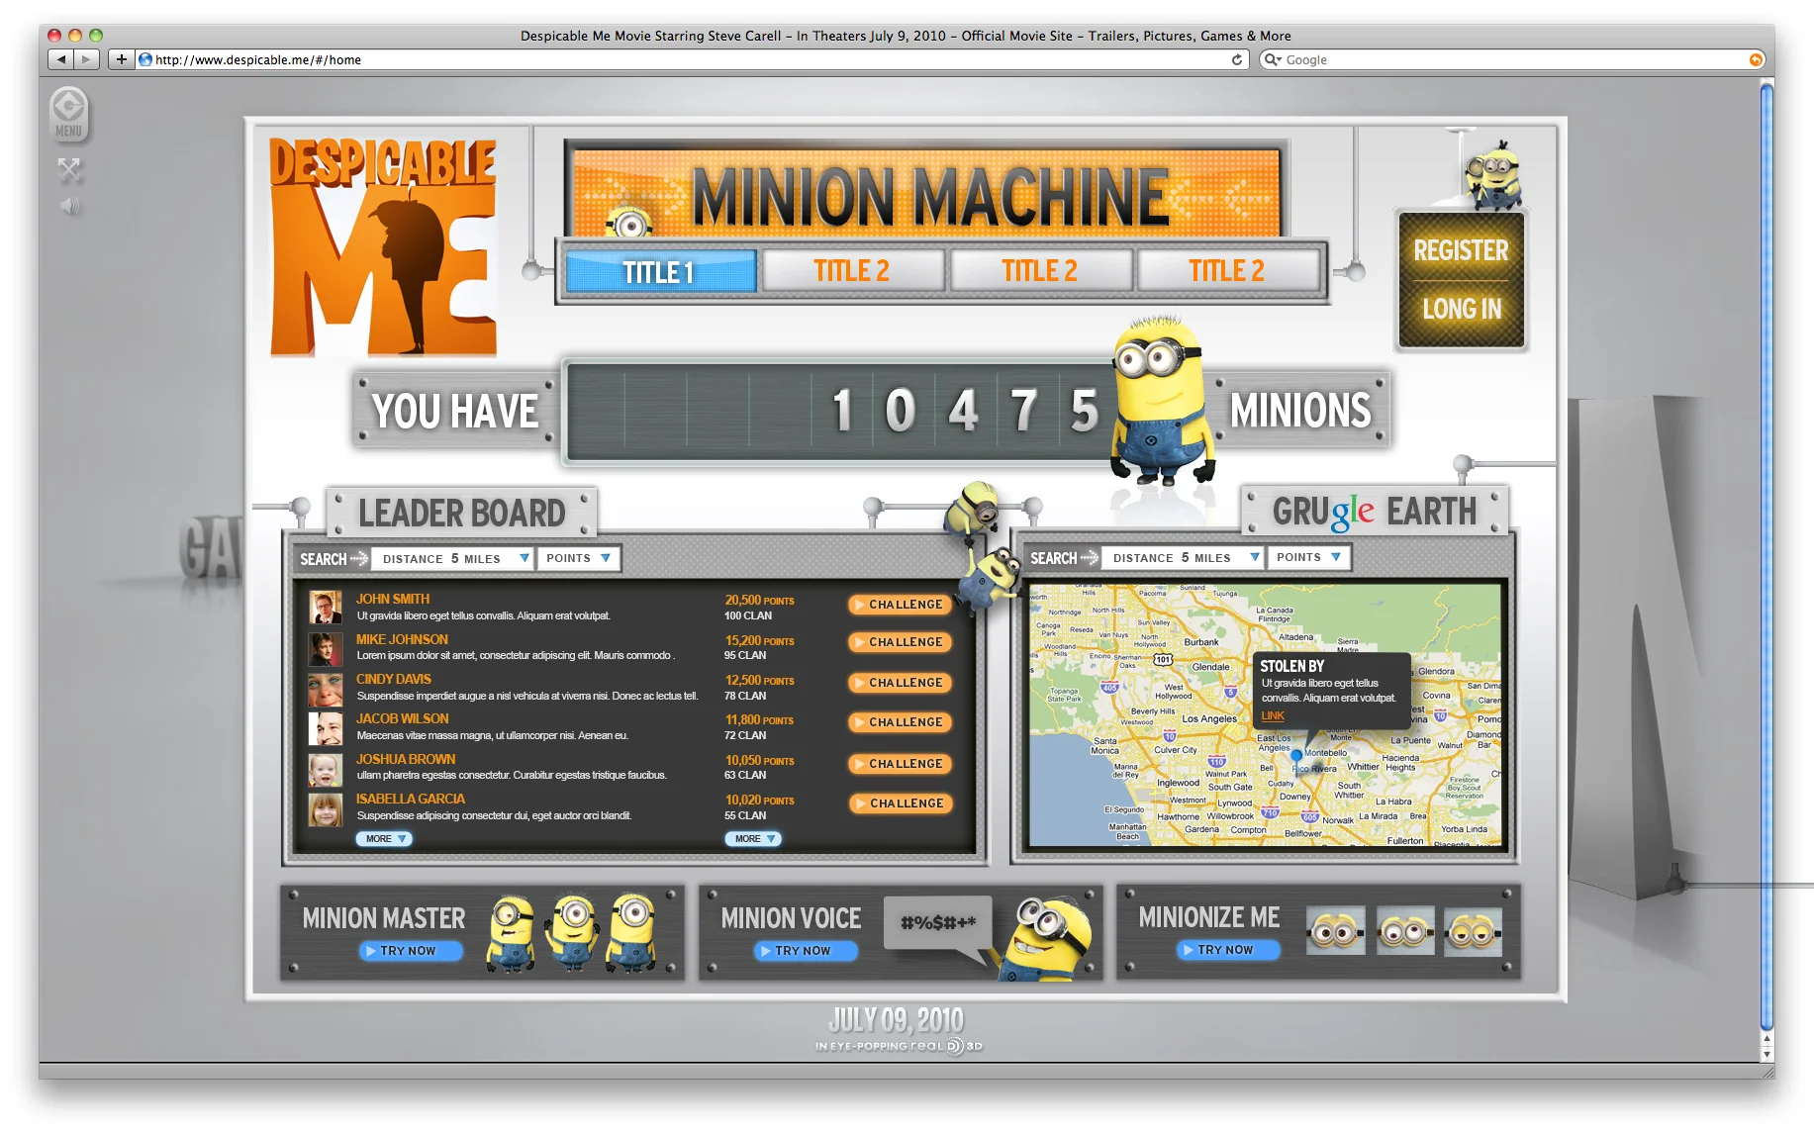The height and width of the screenshot is (1133, 1814).
Task: Mute sound with the speaker icon
Action: click(x=69, y=206)
